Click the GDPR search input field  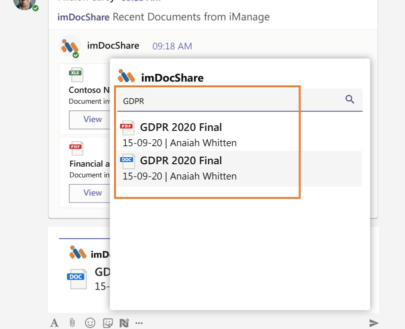[x=239, y=100]
